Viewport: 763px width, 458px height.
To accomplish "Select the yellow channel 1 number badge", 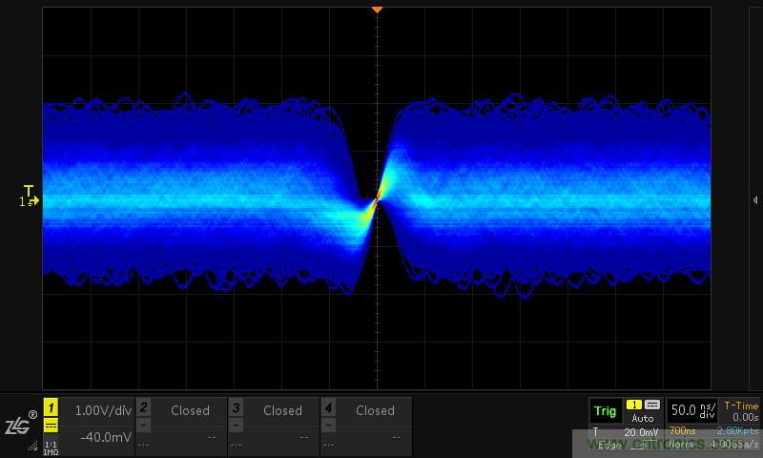I will coord(52,408).
